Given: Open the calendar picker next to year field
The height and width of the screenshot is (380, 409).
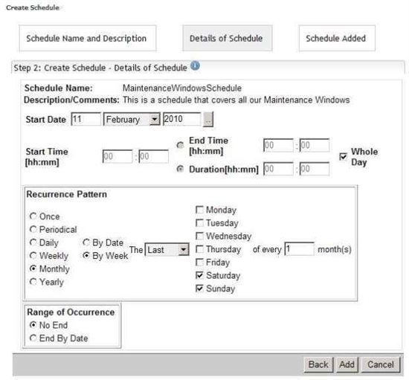Looking at the screenshot, I should point(208,120).
